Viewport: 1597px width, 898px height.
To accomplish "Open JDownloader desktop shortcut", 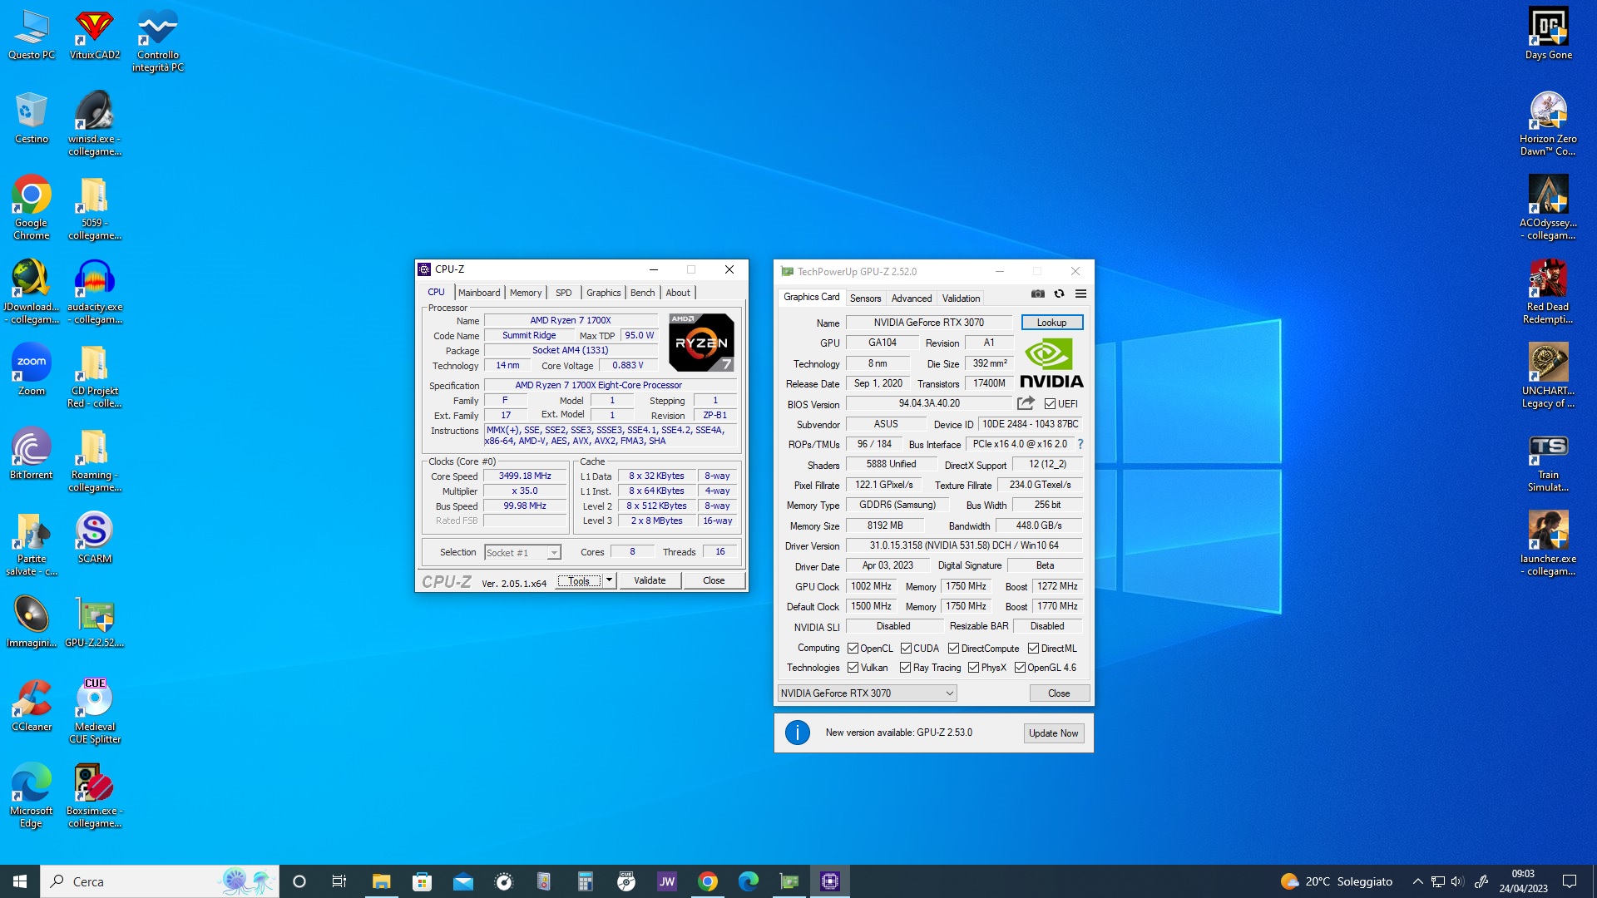I will [x=31, y=292].
